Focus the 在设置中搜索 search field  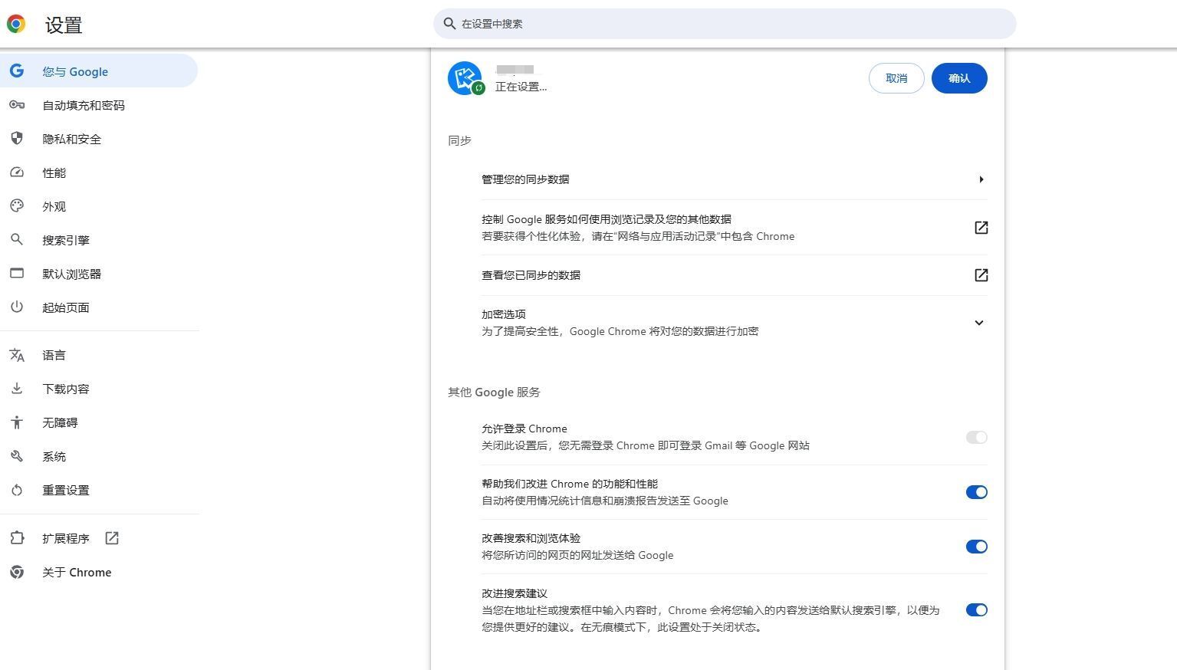pos(725,24)
